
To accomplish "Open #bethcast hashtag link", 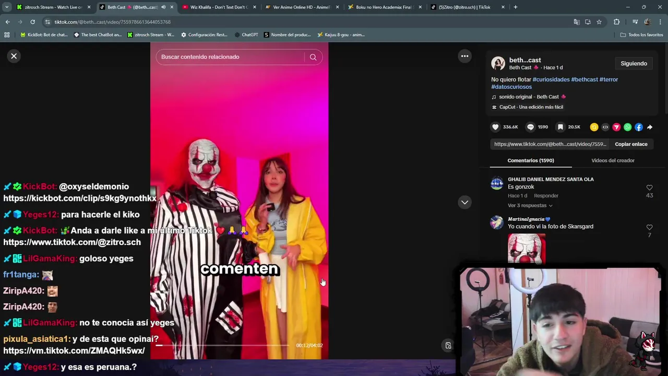I will 584,79.
